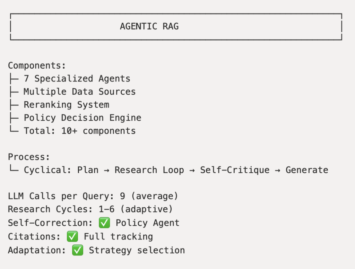This screenshot has width=355, height=269.
Task: Click the Research Cycles line
Action: [90, 210]
